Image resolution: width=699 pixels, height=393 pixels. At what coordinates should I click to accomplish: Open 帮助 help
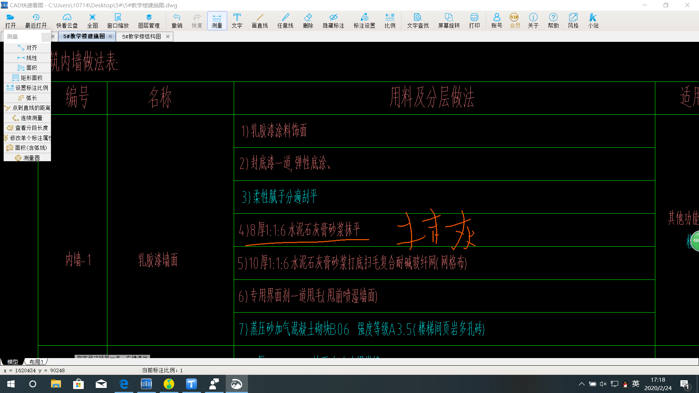(553, 21)
